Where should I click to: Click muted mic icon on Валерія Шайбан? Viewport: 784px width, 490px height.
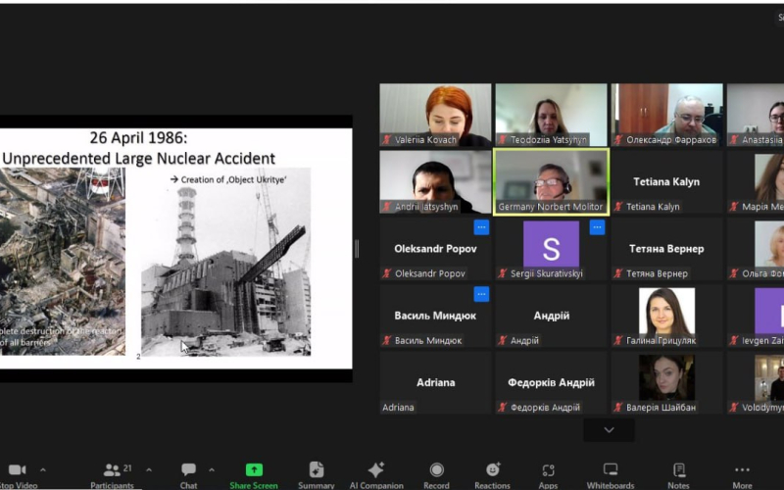(618, 408)
